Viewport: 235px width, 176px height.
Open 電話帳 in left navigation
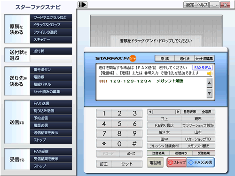(51, 77)
